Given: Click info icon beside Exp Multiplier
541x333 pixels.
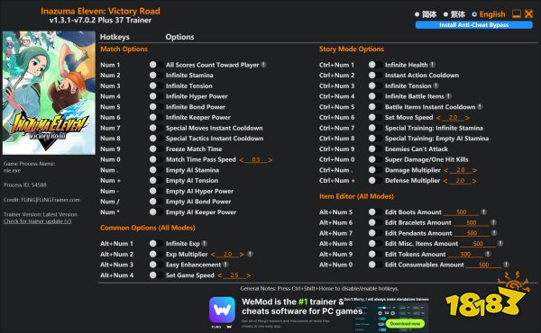Looking at the screenshot, I should pyautogui.click(x=250, y=254).
